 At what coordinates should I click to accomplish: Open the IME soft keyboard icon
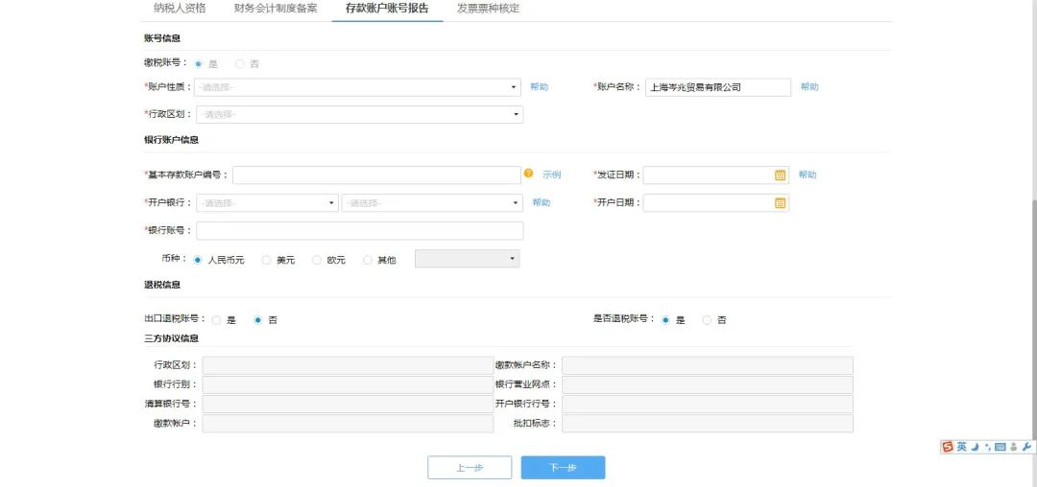pyautogui.click(x=1000, y=447)
